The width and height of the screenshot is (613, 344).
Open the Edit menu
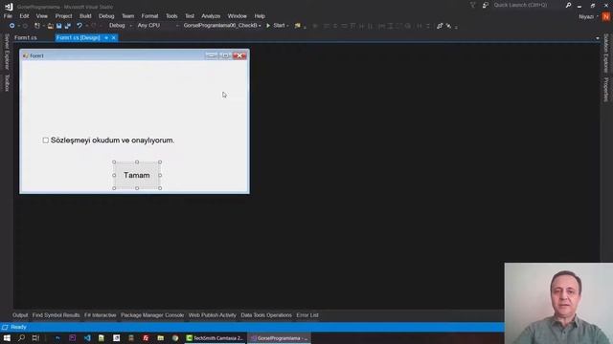coord(24,16)
